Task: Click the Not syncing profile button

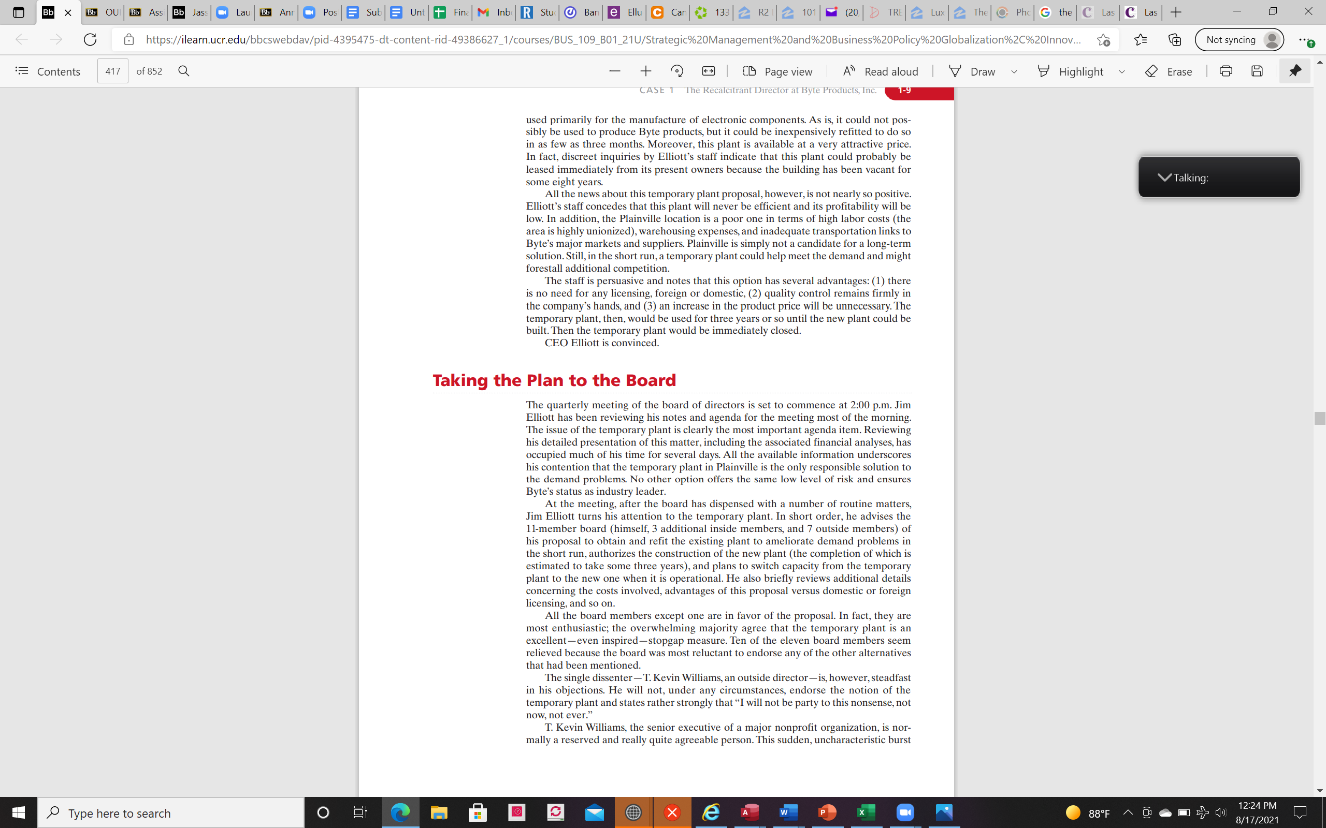Action: 1239,39
